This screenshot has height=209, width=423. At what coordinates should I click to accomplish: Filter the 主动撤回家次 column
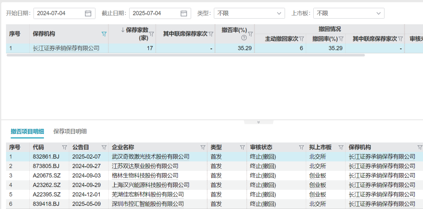302,39
